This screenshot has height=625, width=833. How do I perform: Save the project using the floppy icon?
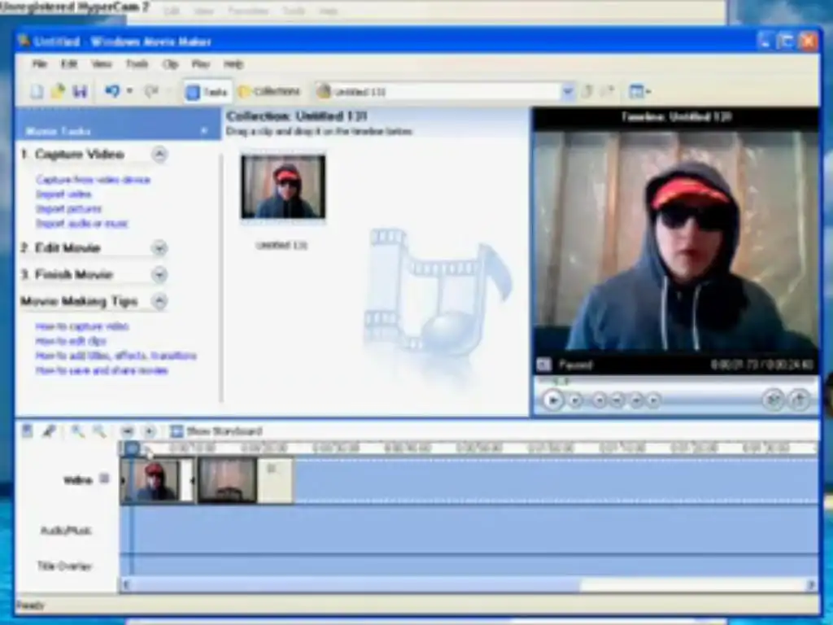(x=80, y=91)
